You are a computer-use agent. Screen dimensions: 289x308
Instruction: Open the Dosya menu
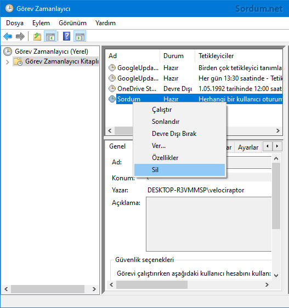pos(15,23)
